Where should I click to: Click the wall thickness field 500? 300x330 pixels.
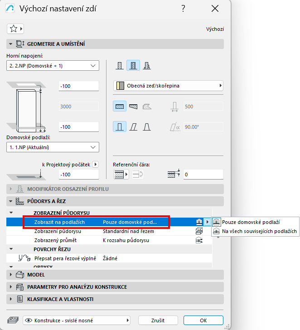pos(203,107)
